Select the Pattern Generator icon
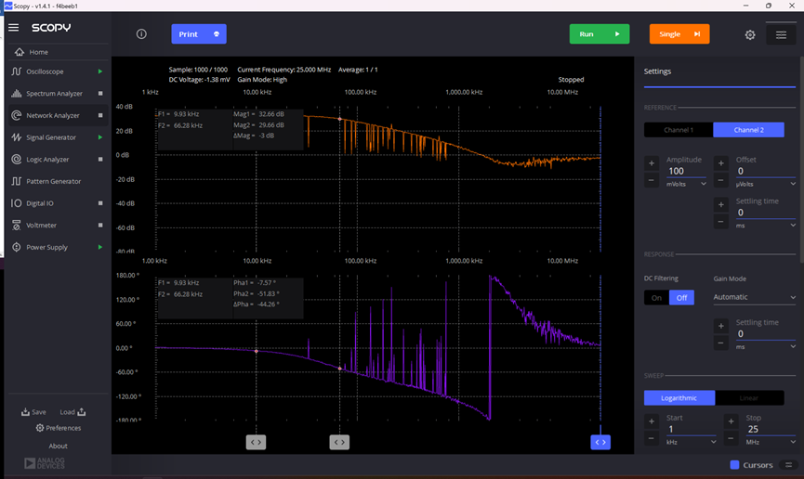Viewport: 804px width, 479px height. 17,181
